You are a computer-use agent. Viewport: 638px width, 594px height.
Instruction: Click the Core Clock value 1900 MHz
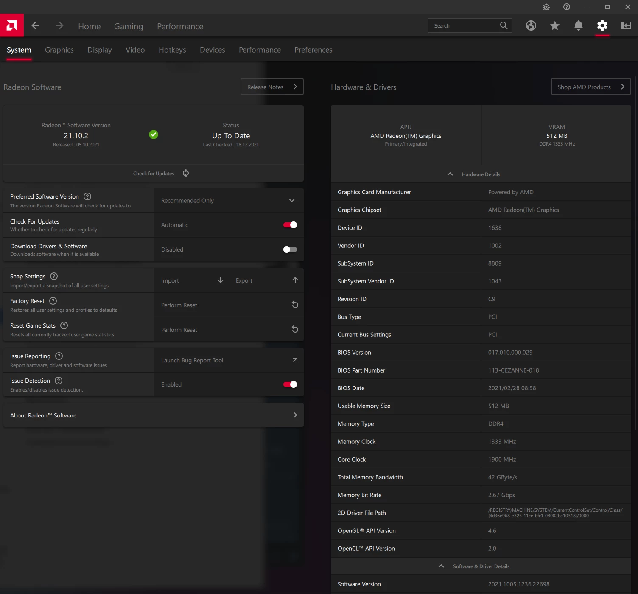502,460
